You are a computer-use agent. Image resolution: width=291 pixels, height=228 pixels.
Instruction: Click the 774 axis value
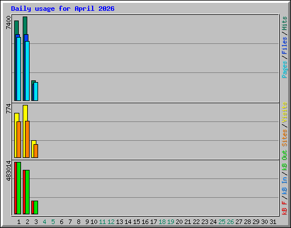9,108
